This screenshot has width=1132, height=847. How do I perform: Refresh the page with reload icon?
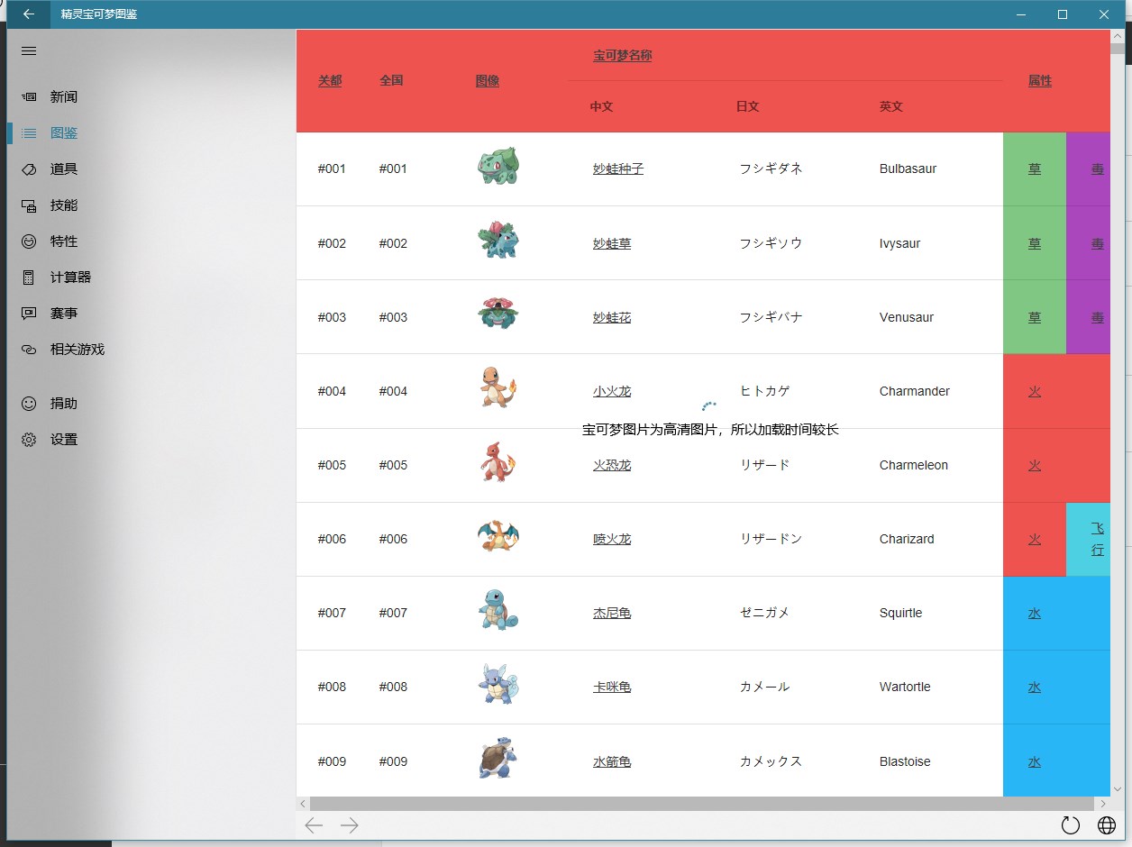(1070, 825)
